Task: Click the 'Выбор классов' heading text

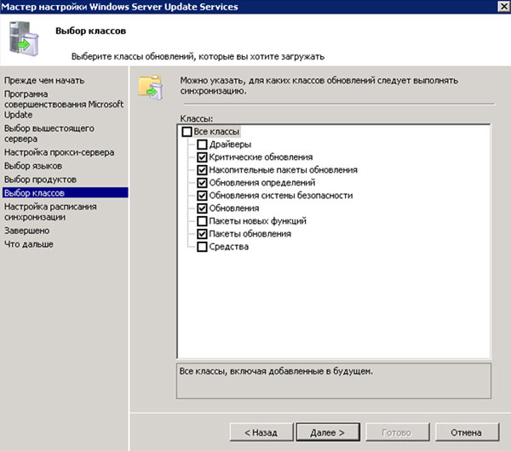Action: point(90,31)
